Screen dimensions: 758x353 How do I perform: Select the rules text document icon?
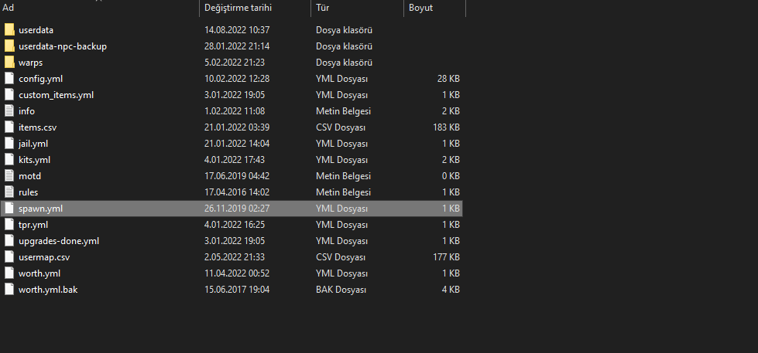coord(9,192)
